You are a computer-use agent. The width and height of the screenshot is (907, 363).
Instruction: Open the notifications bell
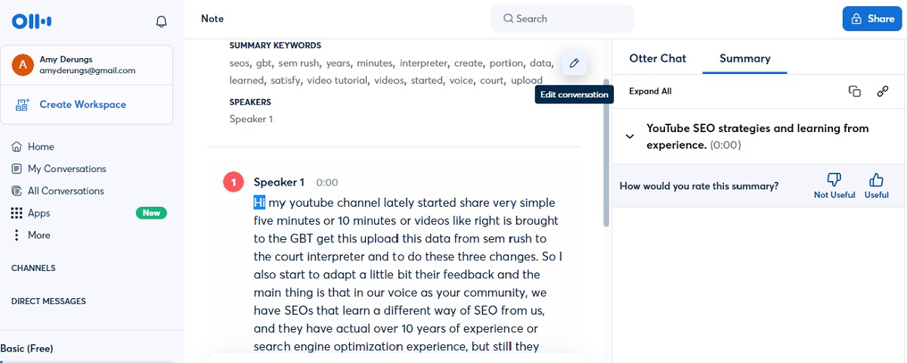tap(161, 21)
